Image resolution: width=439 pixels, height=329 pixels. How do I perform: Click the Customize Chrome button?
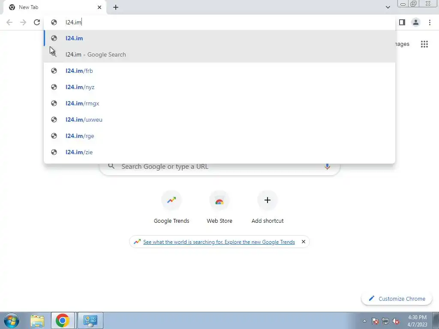coord(397,299)
